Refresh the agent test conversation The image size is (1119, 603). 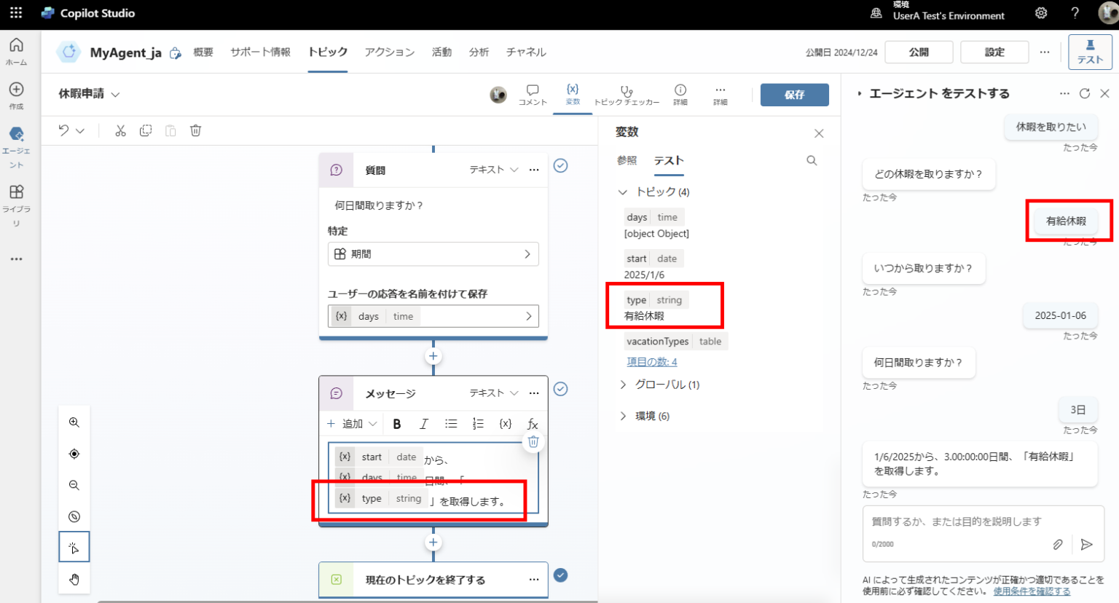pyautogui.click(x=1085, y=93)
